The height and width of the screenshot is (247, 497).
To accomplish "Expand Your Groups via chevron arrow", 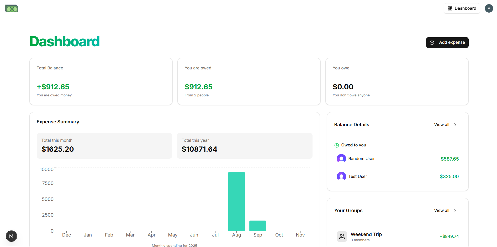I will (455, 211).
